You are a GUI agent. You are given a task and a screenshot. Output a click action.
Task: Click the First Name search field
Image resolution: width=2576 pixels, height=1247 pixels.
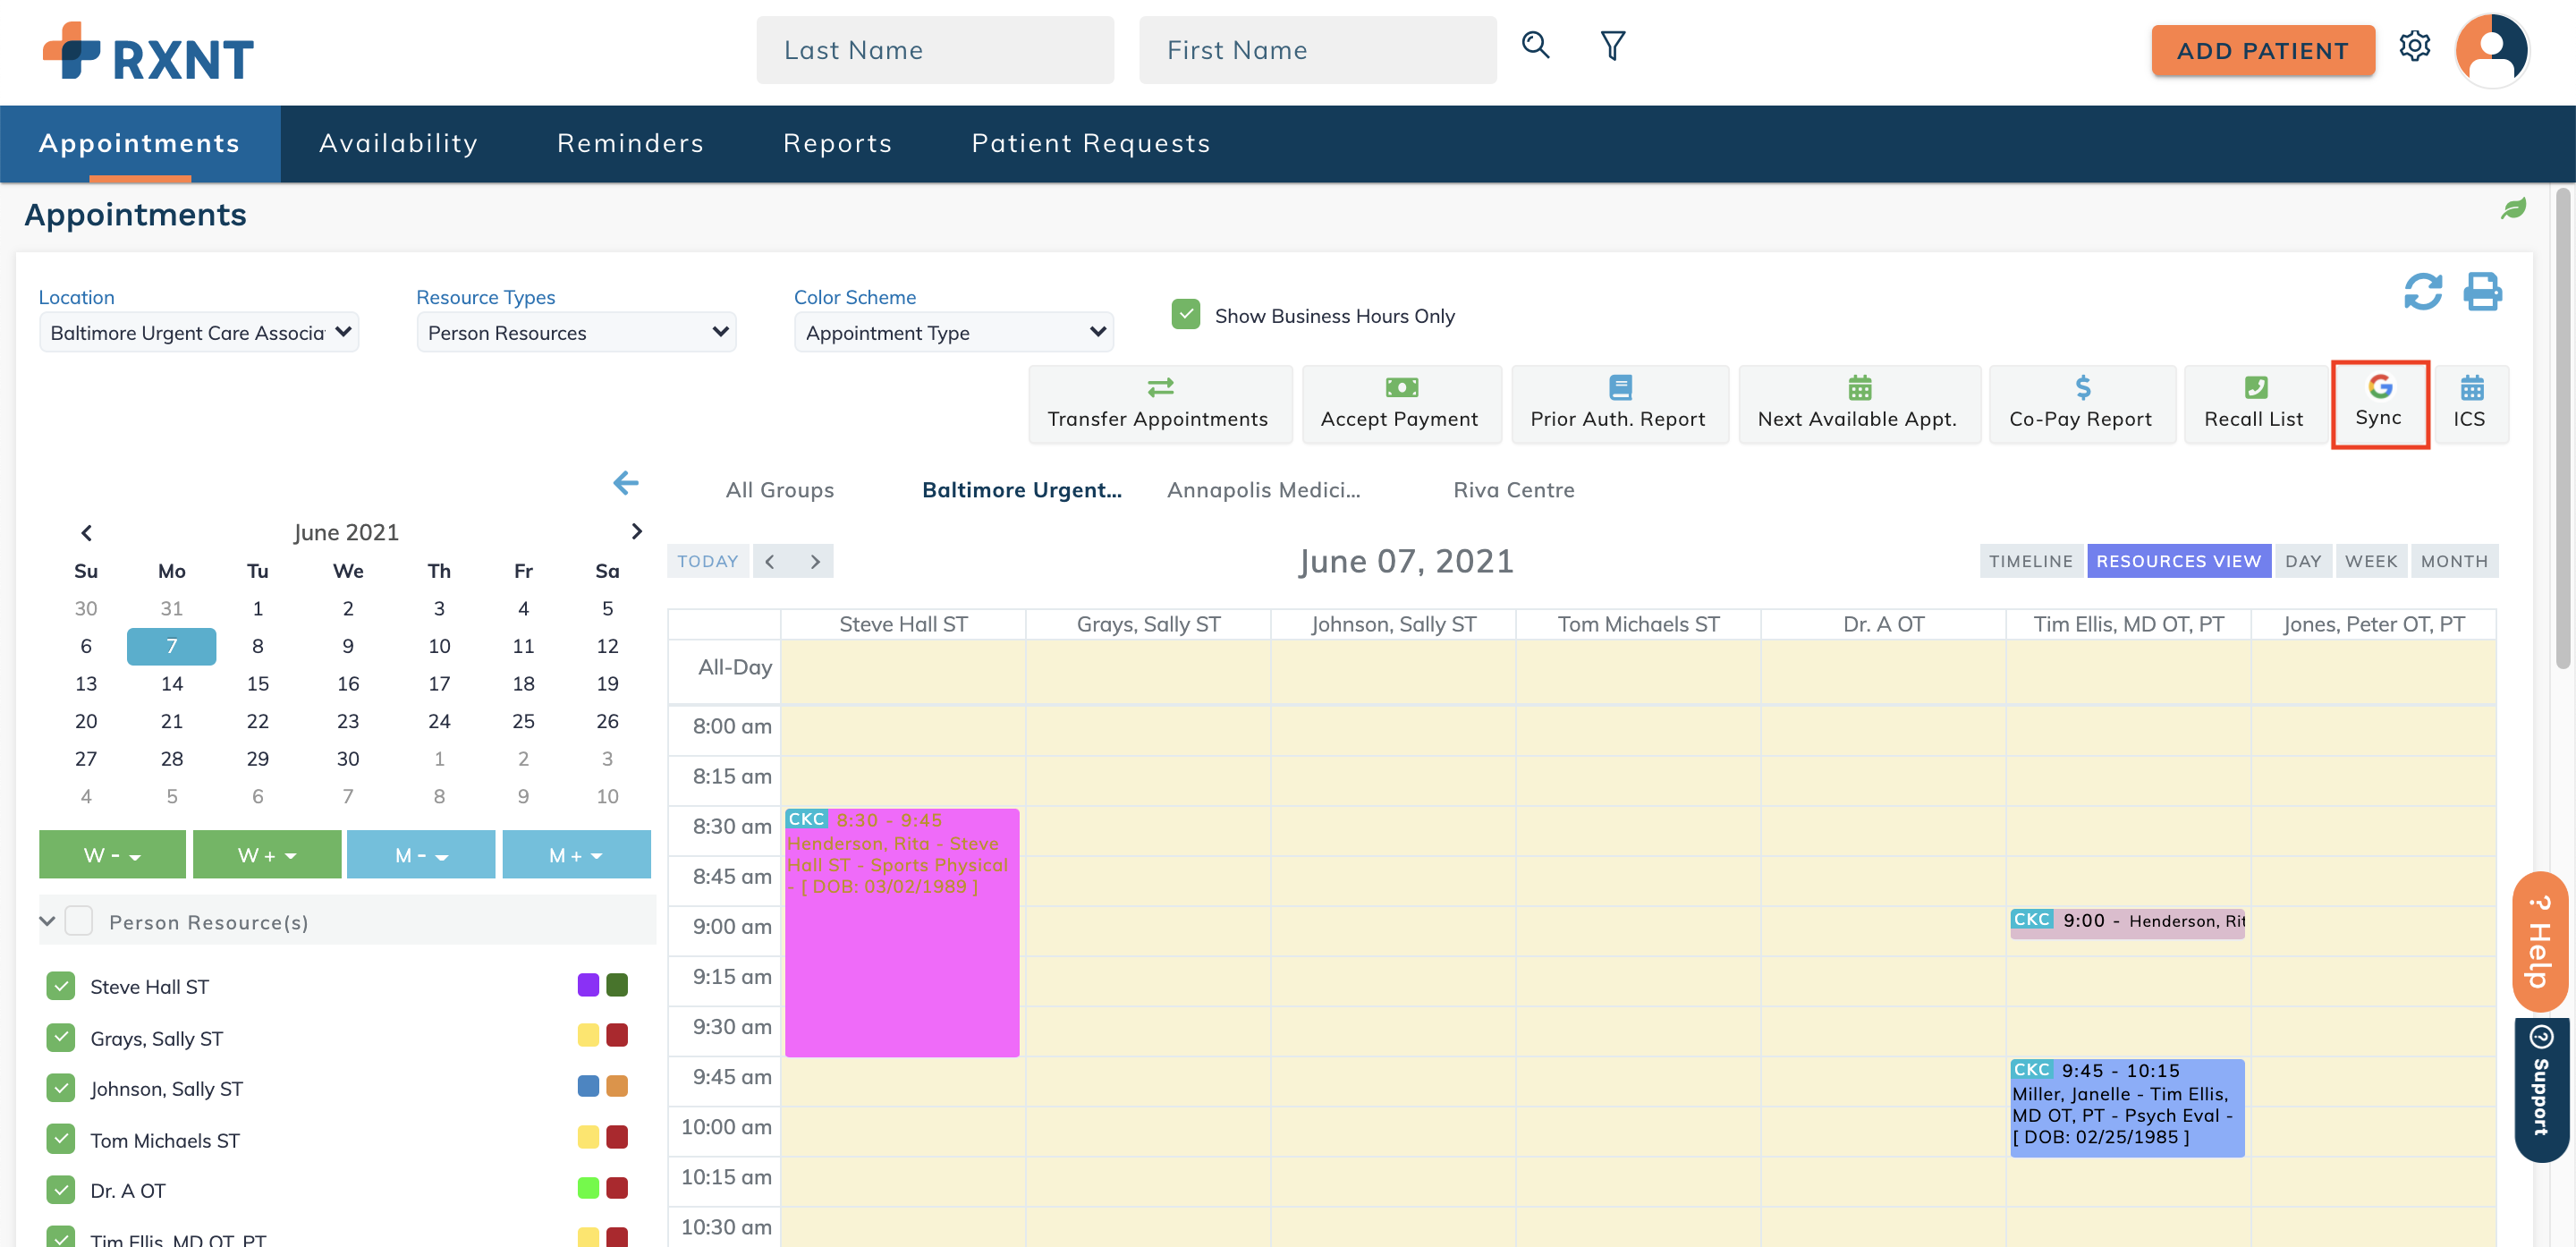1317,50
